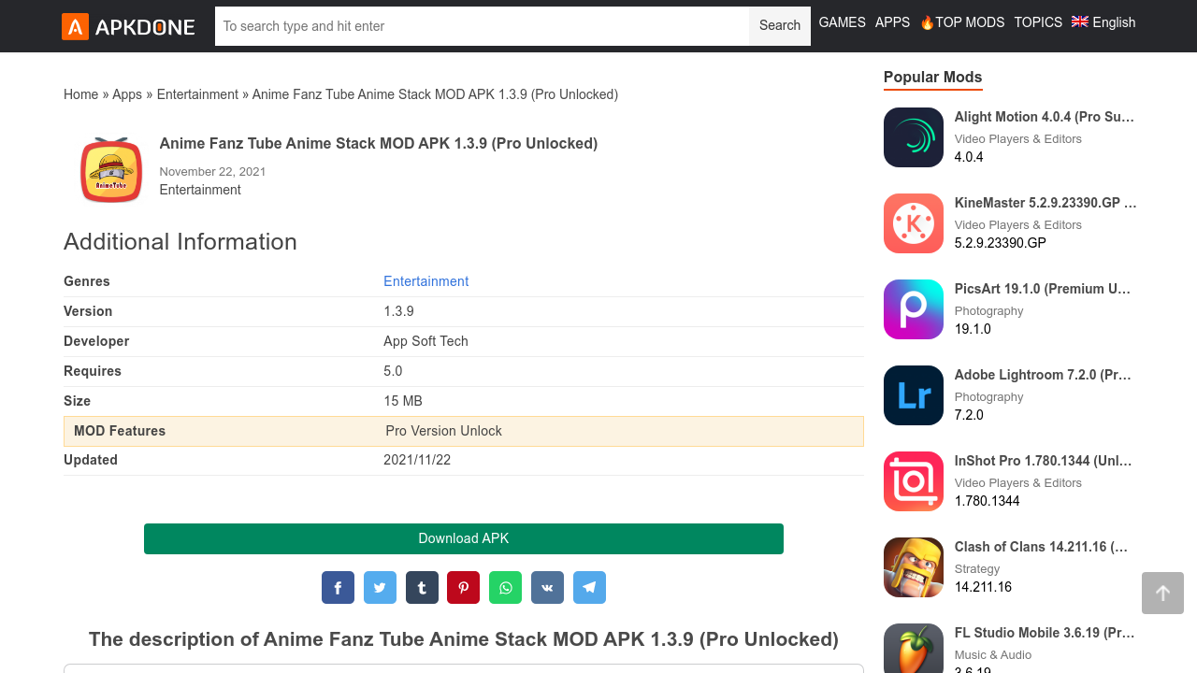
Task: Open the KineMaster app icon
Action: [x=914, y=223]
